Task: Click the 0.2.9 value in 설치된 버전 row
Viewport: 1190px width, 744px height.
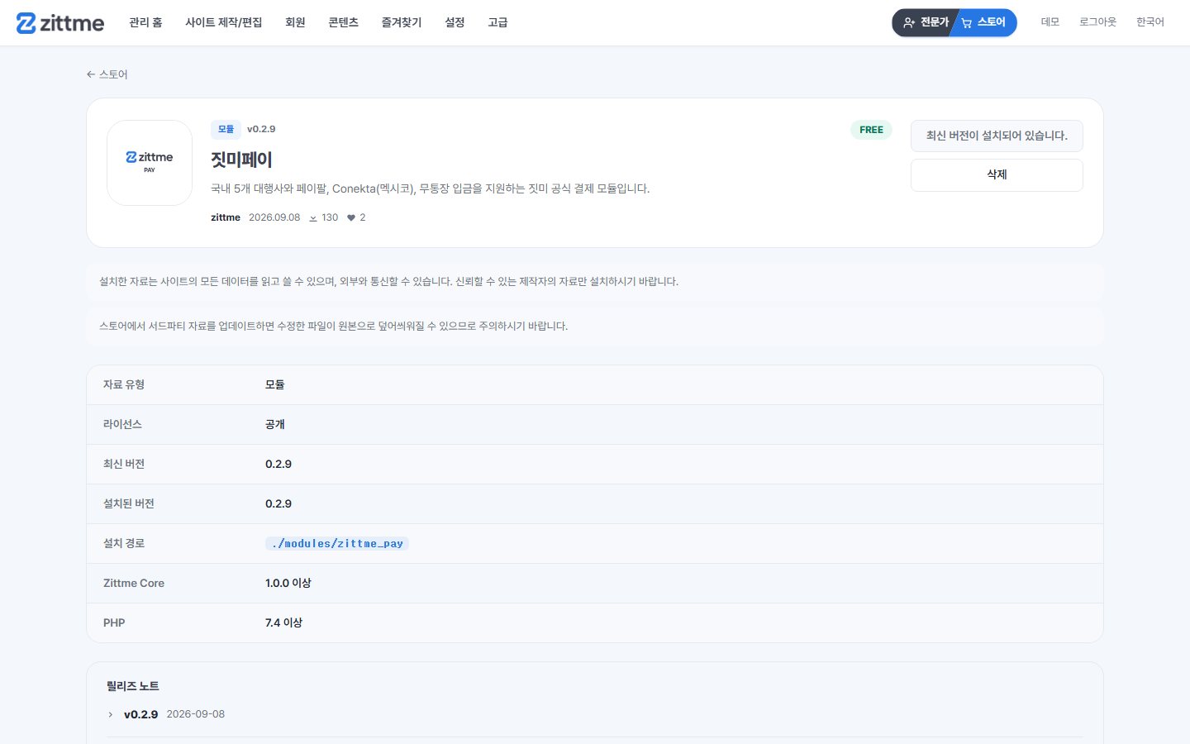Action: coord(278,503)
